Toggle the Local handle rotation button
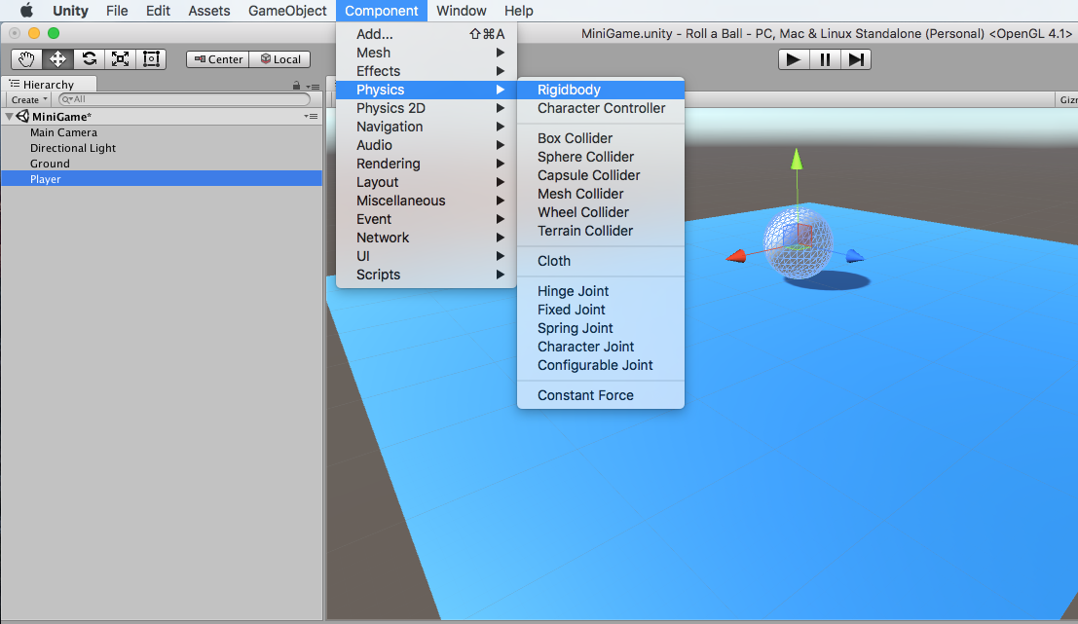Image resolution: width=1078 pixels, height=624 pixels. [x=279, y=59]
